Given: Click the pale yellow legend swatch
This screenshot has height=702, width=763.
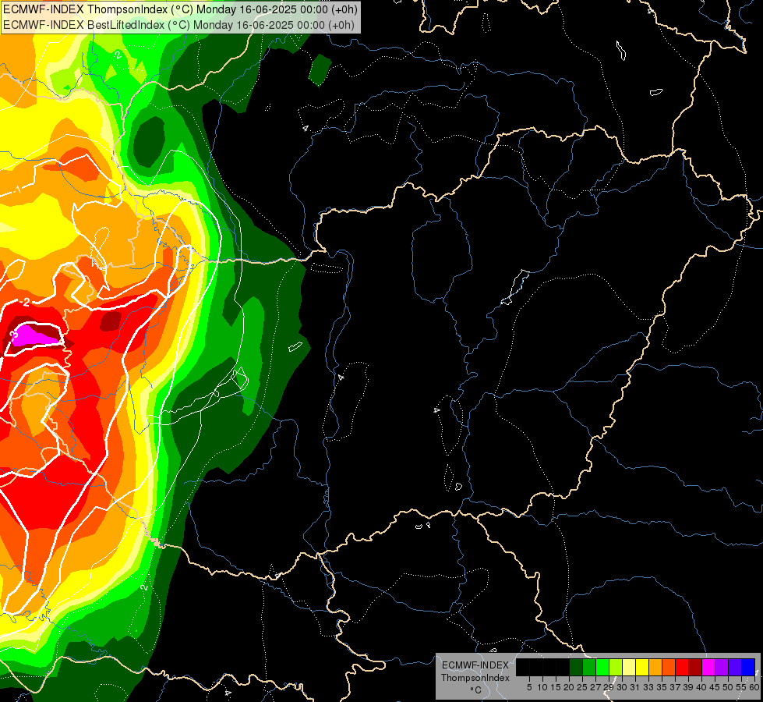Looking at the screenshot, I should 629,667.
